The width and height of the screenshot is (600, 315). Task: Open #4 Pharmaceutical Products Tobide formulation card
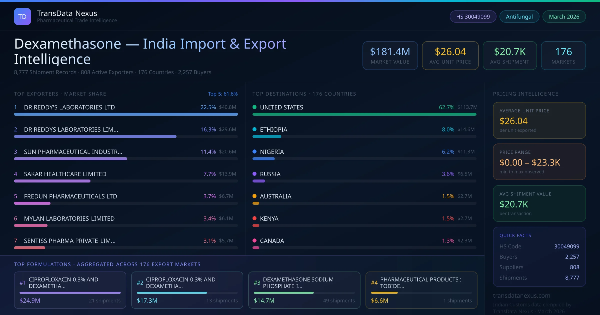point(421,290)
